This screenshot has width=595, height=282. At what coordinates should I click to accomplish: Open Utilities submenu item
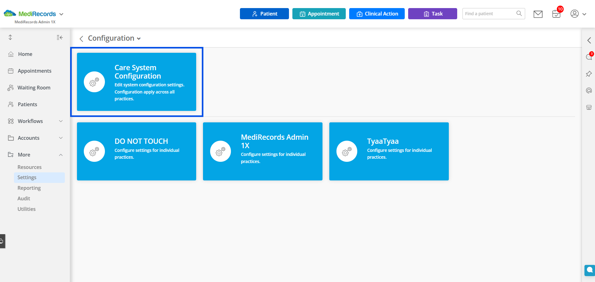(27, 209)
